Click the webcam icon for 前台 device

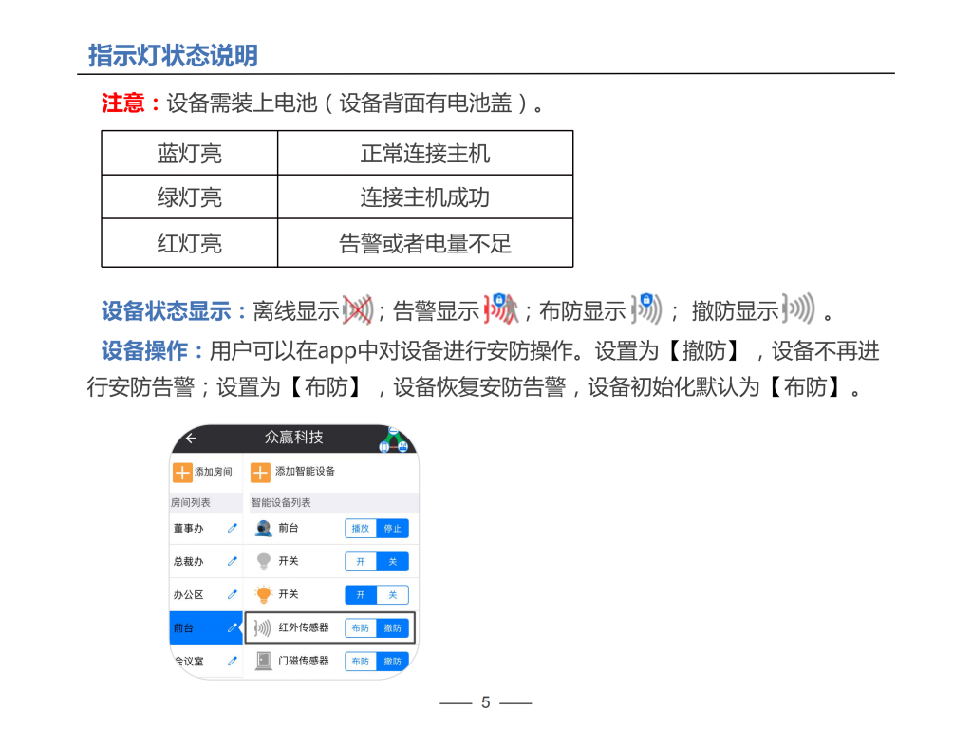pyautogui.click(x=264, y=529)
